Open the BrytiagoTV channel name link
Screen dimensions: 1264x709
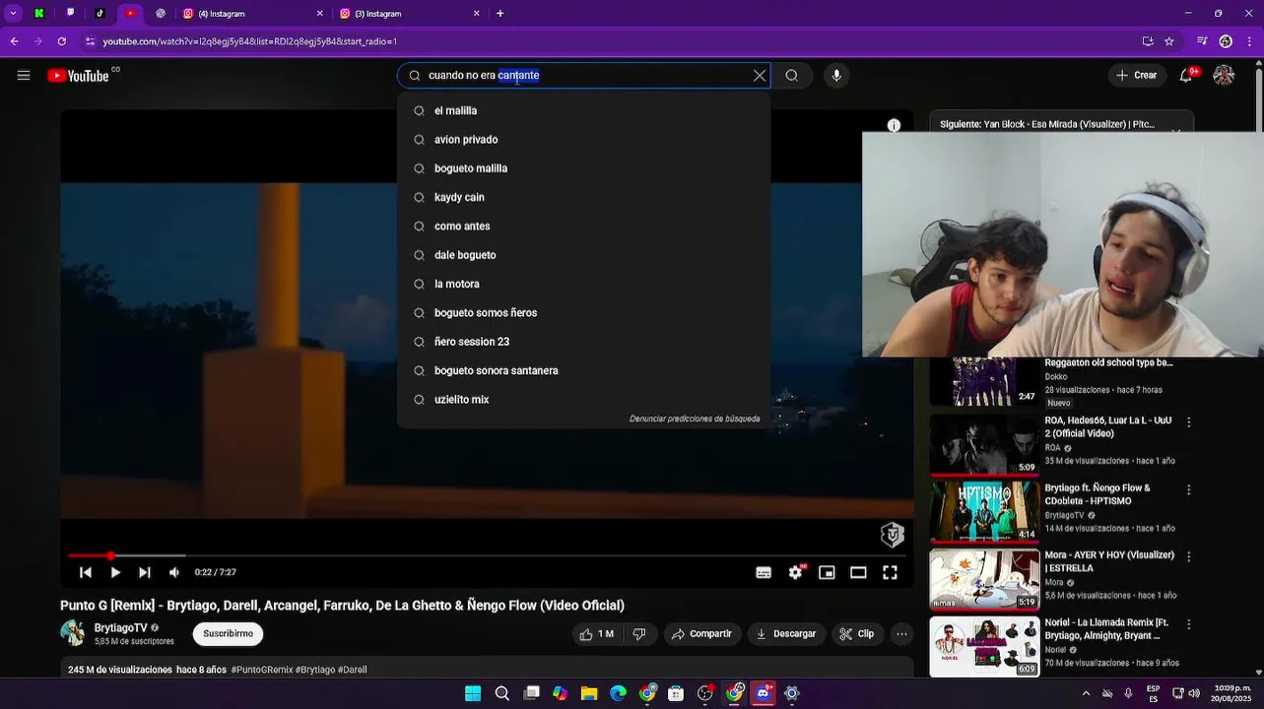tap(120, 628)
